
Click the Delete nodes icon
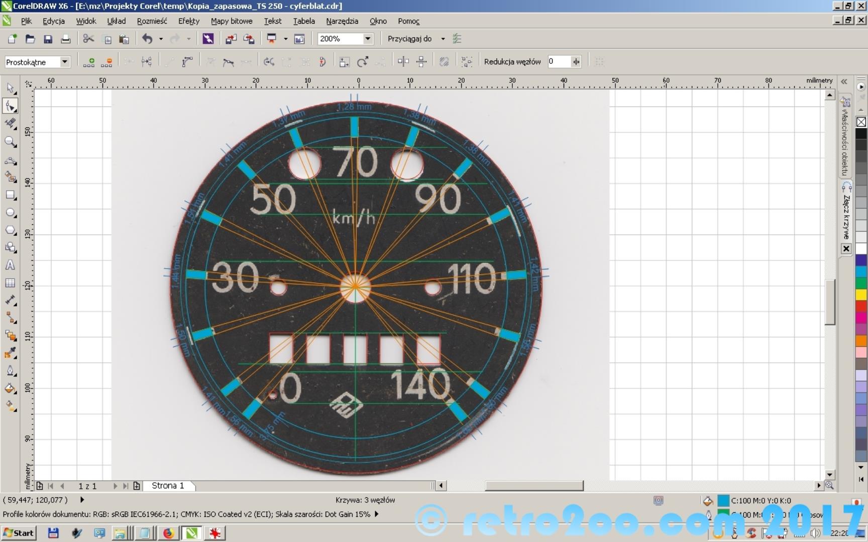(106, 62)
